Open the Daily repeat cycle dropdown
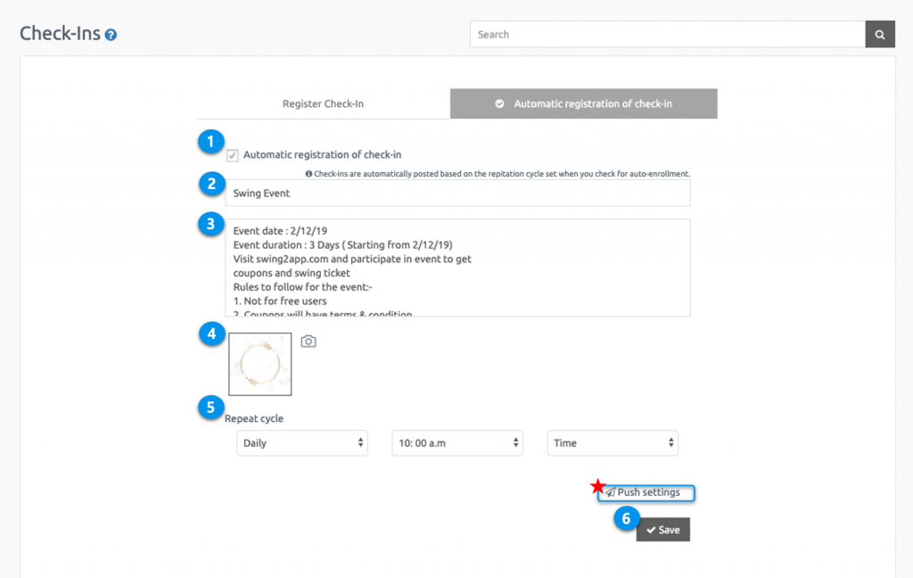Screen dimensions: 913x578 [301, 442]
